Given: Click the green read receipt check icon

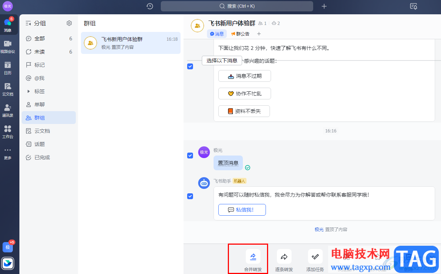Looking at the screenshot, I should (248, 168).
